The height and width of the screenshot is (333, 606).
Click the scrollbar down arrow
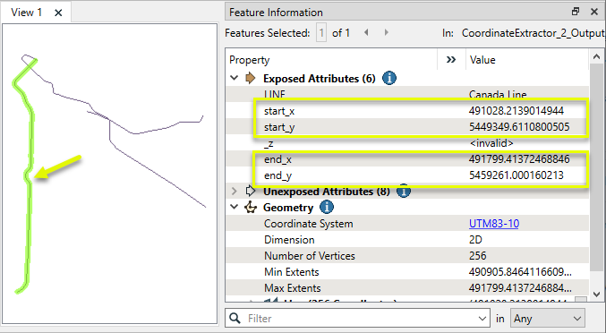coord(596,295)
